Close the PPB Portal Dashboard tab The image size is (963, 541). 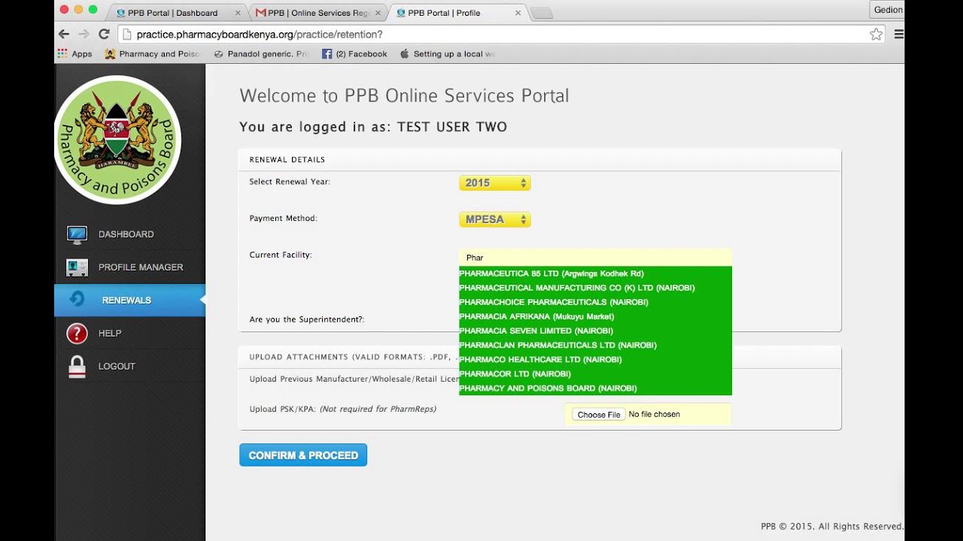tap(238, 13)
